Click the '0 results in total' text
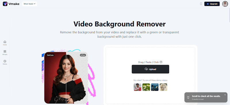The height and width of the screenshot is (105, 230). point(198,99)
